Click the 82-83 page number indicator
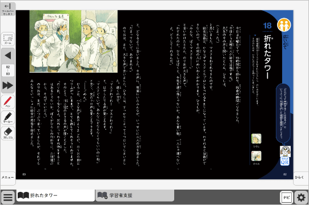Image resolution: width=309 pixels, height=205 pixels. (x=8, y=71)
